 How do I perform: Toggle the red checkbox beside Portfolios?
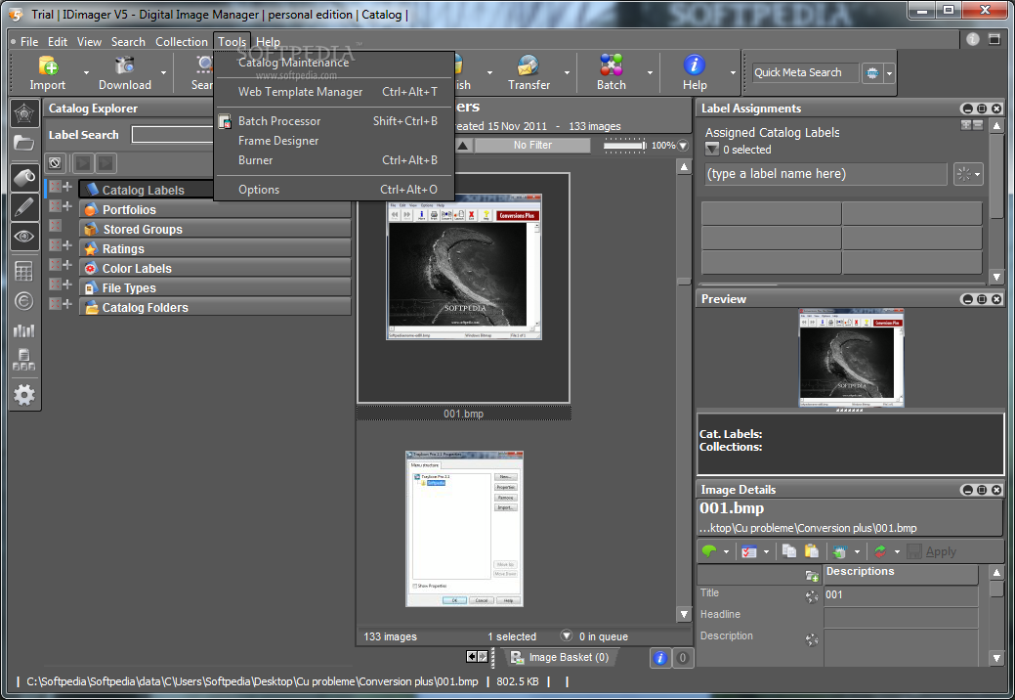pyautogui.click(x=55, y=206)
